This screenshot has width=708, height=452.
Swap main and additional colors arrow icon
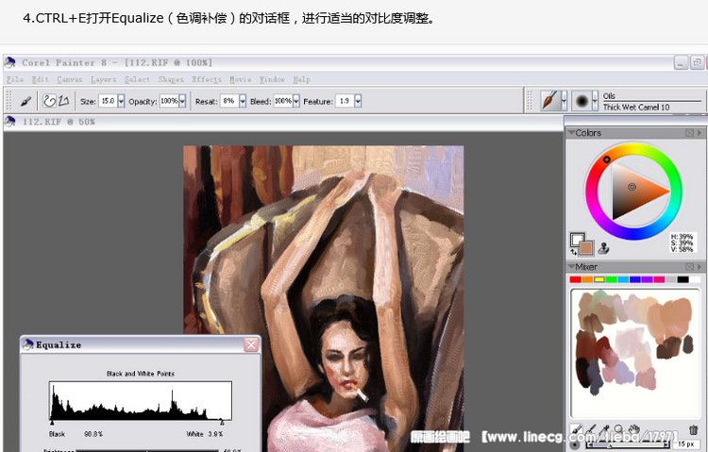click(x=573, y=252)
